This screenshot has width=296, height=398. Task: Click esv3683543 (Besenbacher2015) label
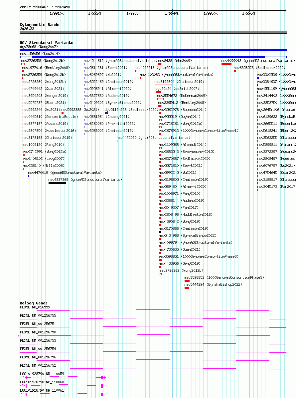187,152
